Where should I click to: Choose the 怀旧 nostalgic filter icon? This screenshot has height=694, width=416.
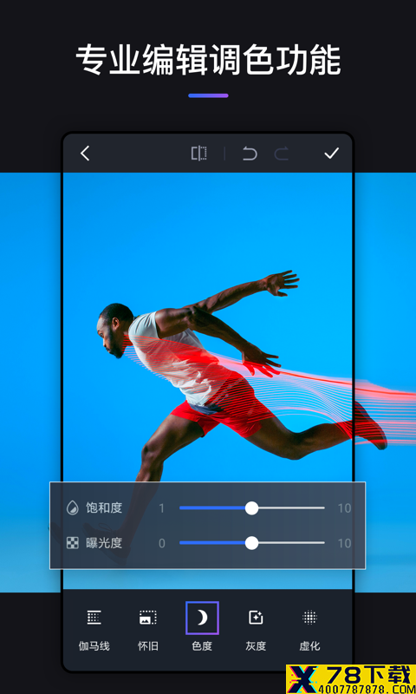click(147, 617)
